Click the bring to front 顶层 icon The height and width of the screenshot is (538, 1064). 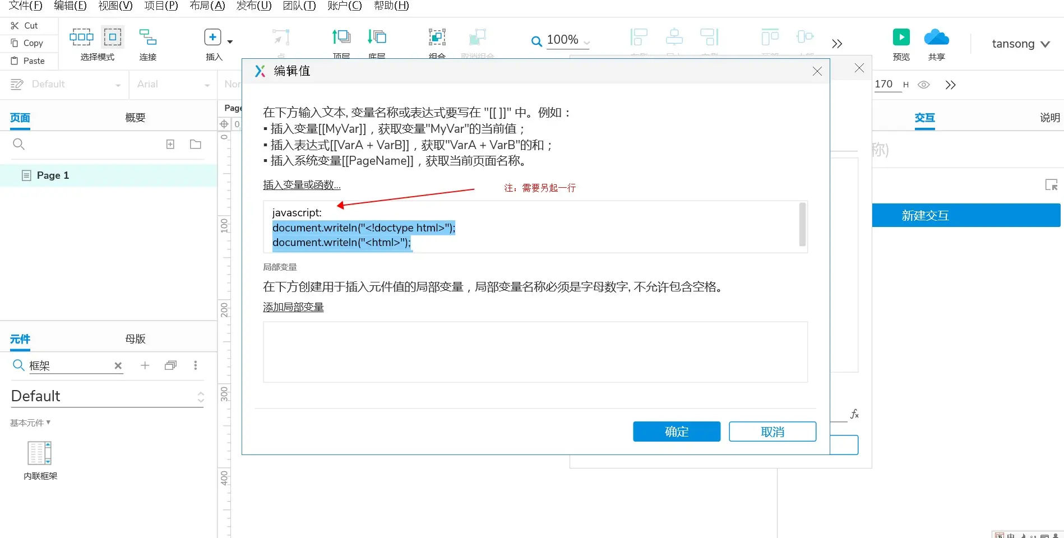[341, 37]
